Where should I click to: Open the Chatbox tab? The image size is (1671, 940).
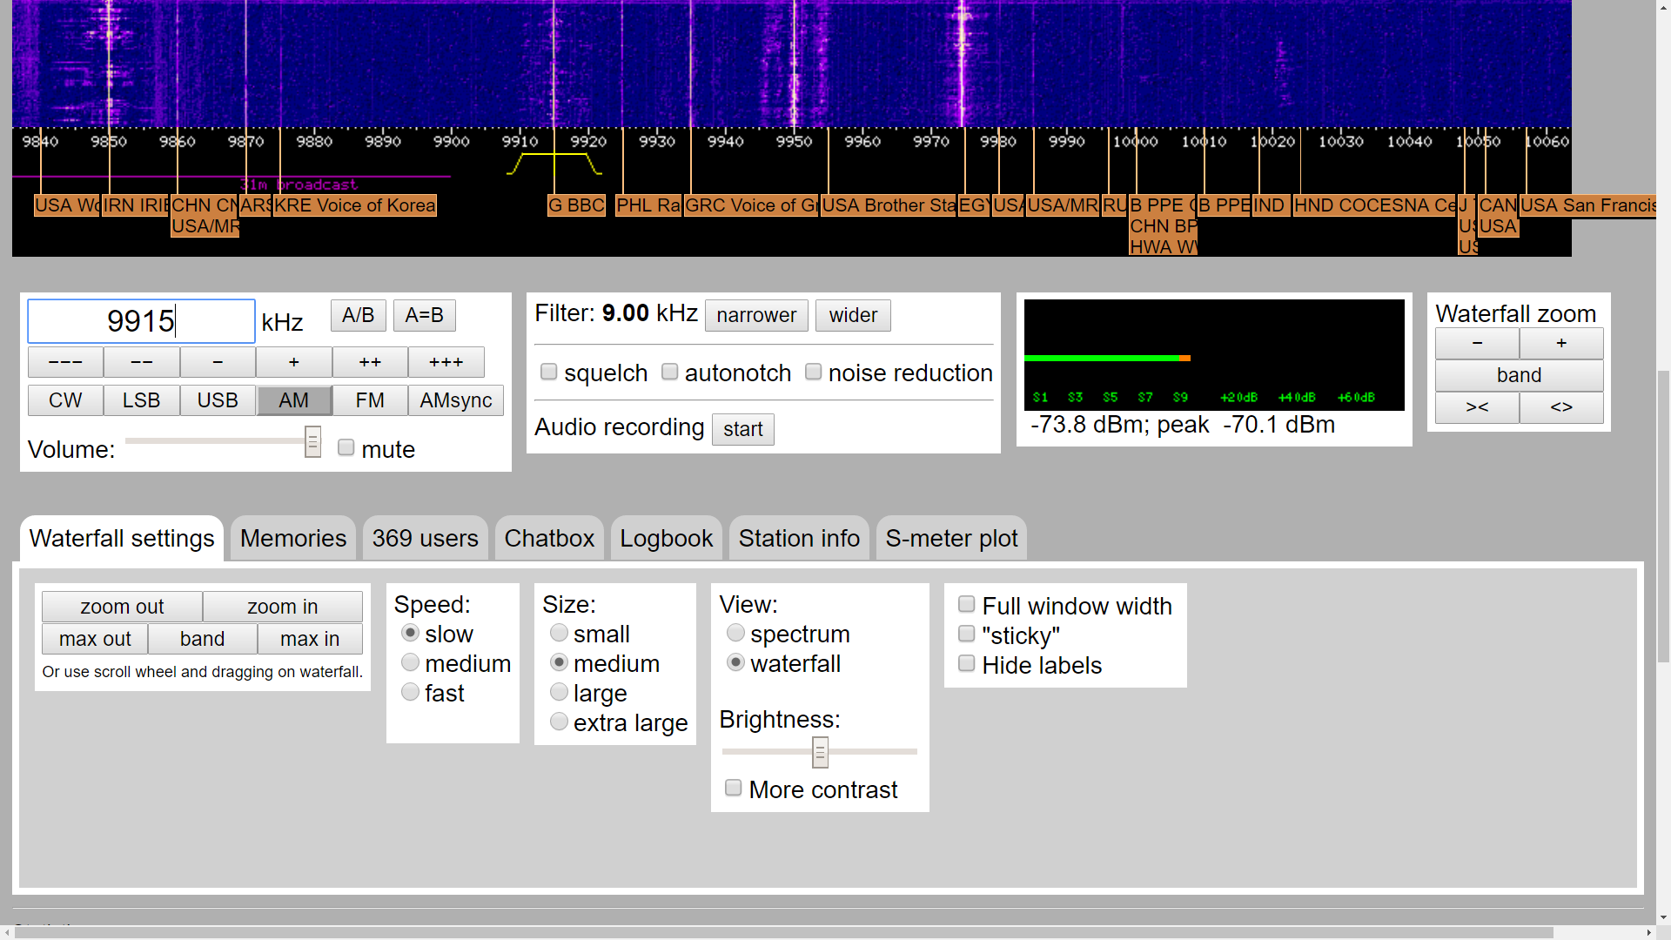click(549, 539)
